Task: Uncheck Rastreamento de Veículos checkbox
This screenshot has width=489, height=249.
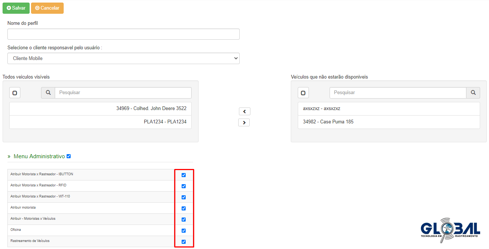Action: pyautogui.click(x=183, y=242)
